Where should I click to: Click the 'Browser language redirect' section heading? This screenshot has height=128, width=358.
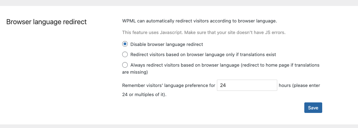tap(47, 22)
